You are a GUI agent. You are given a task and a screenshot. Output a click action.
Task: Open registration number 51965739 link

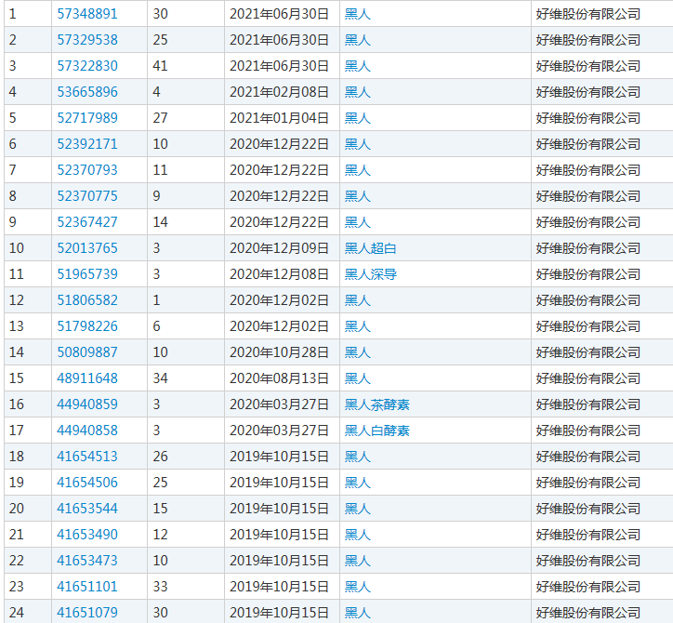[x=87, y=274]
